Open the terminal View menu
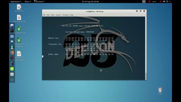The height and width of the screenshot is (102, 181). [53, 15]
